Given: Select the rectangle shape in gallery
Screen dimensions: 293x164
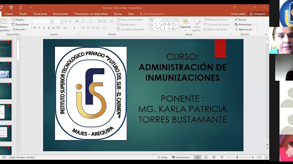Looking at the screenshot, I should pyautogui.click(x=164, y=20).
